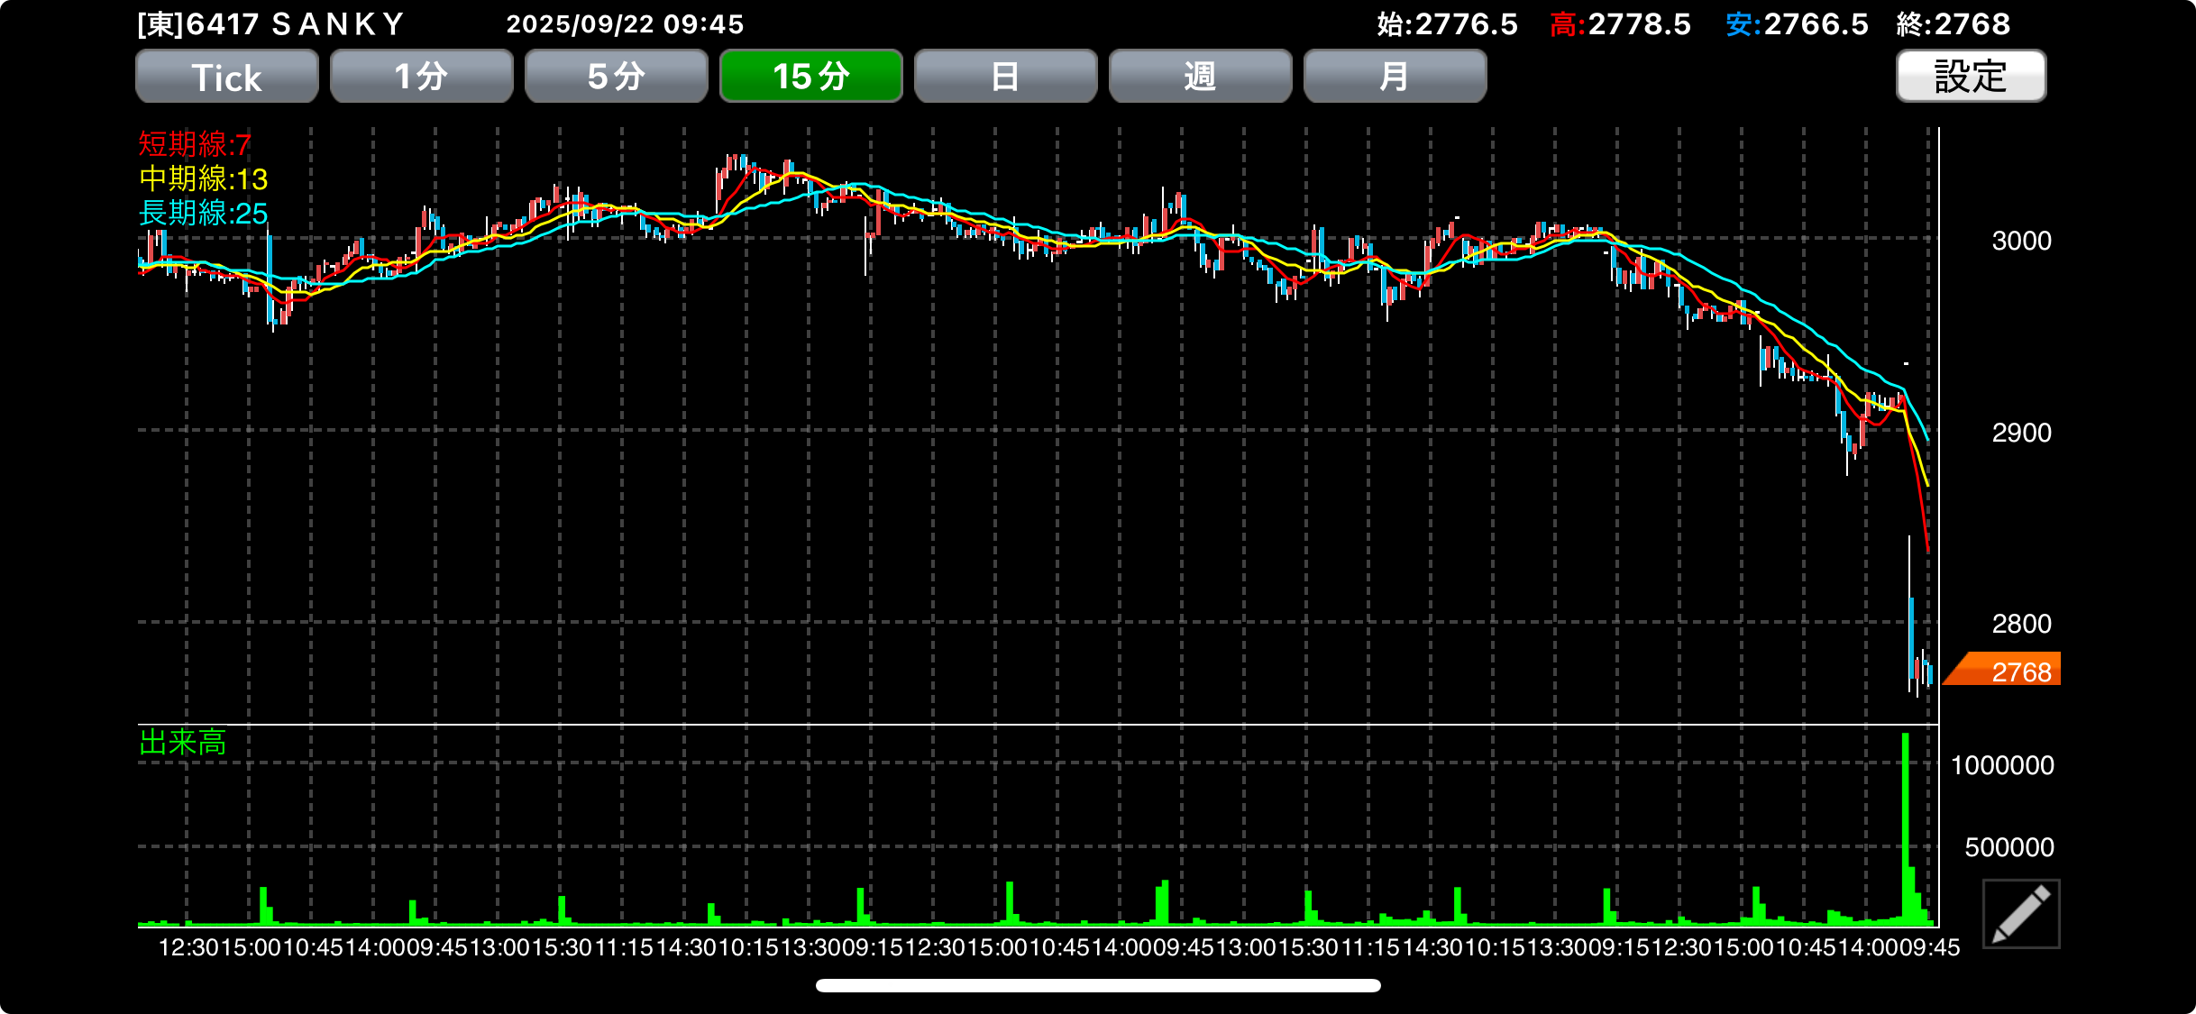Click the 2900 price axis label
Image resolution: width=2196 pixels, height=1014 pixels.
click(2021, 433)
